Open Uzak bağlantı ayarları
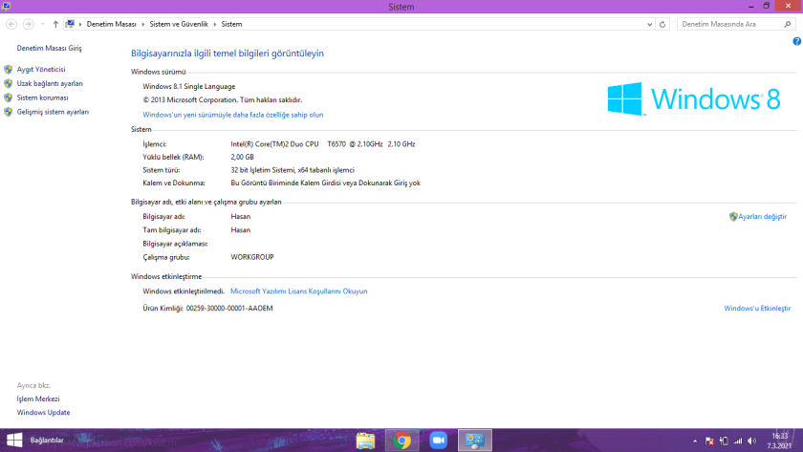 click(49, 84)
